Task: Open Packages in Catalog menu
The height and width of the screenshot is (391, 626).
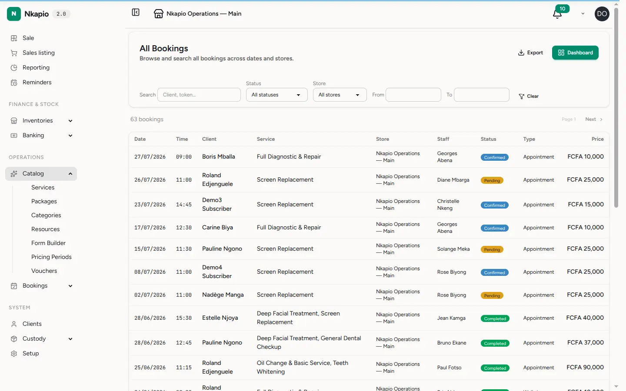Action: click(x=44, y=202)
